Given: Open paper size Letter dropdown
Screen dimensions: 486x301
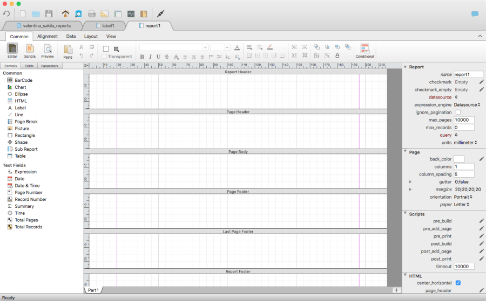Looking at the screenshot, I should (462, 205).
